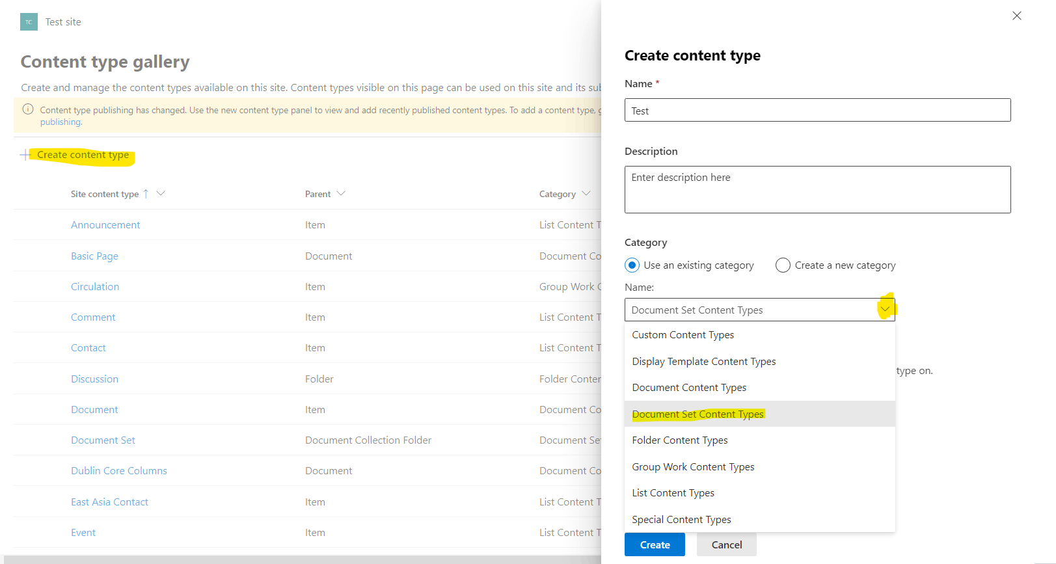Choose Custom Content Types from the dropdown
This screenshot has height=564, width=1056.
point(760,335)
